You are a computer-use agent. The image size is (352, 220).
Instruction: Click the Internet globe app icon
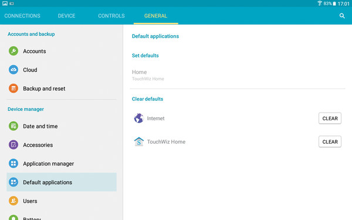pyautogui.click(x=138, y=118)
